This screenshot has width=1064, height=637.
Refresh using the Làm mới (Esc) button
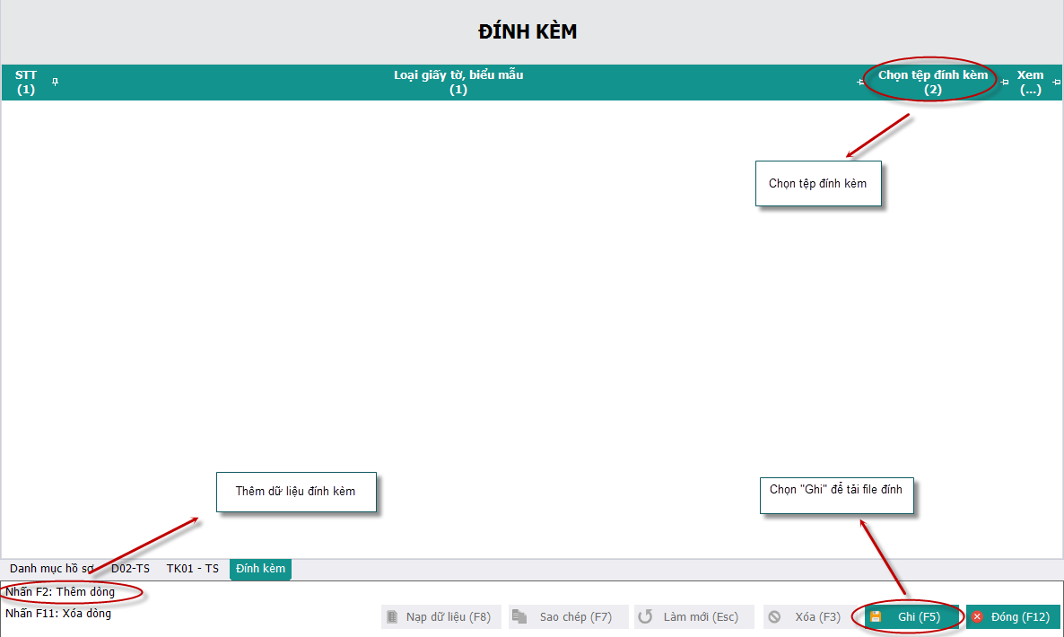click(694, 616)
